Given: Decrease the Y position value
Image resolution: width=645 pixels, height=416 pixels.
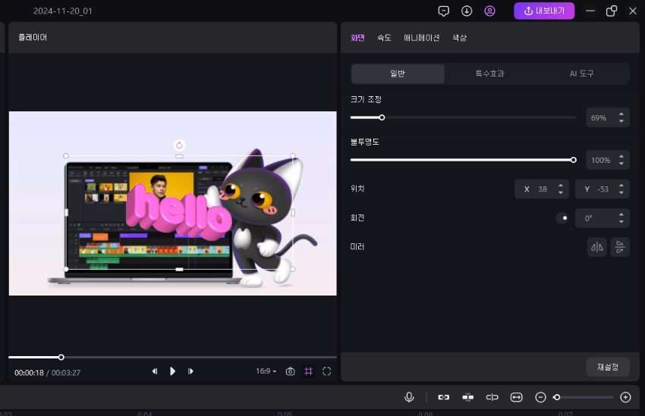Looking at the screenshot, I should coord(621,192).
